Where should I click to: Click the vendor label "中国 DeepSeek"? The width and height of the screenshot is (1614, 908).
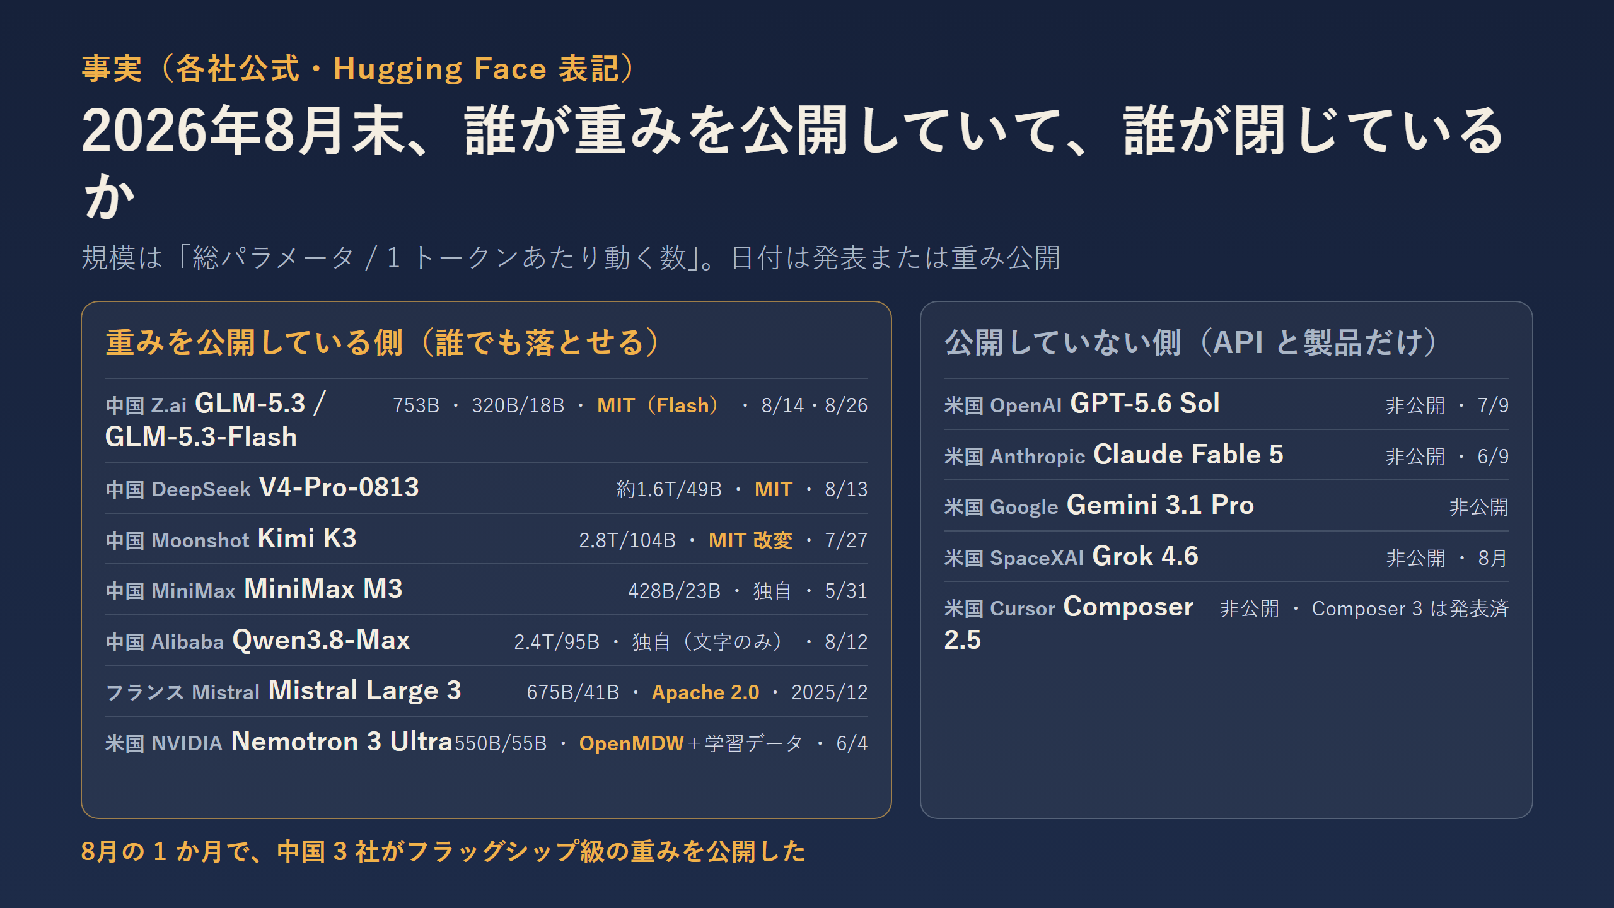(178, 489)
